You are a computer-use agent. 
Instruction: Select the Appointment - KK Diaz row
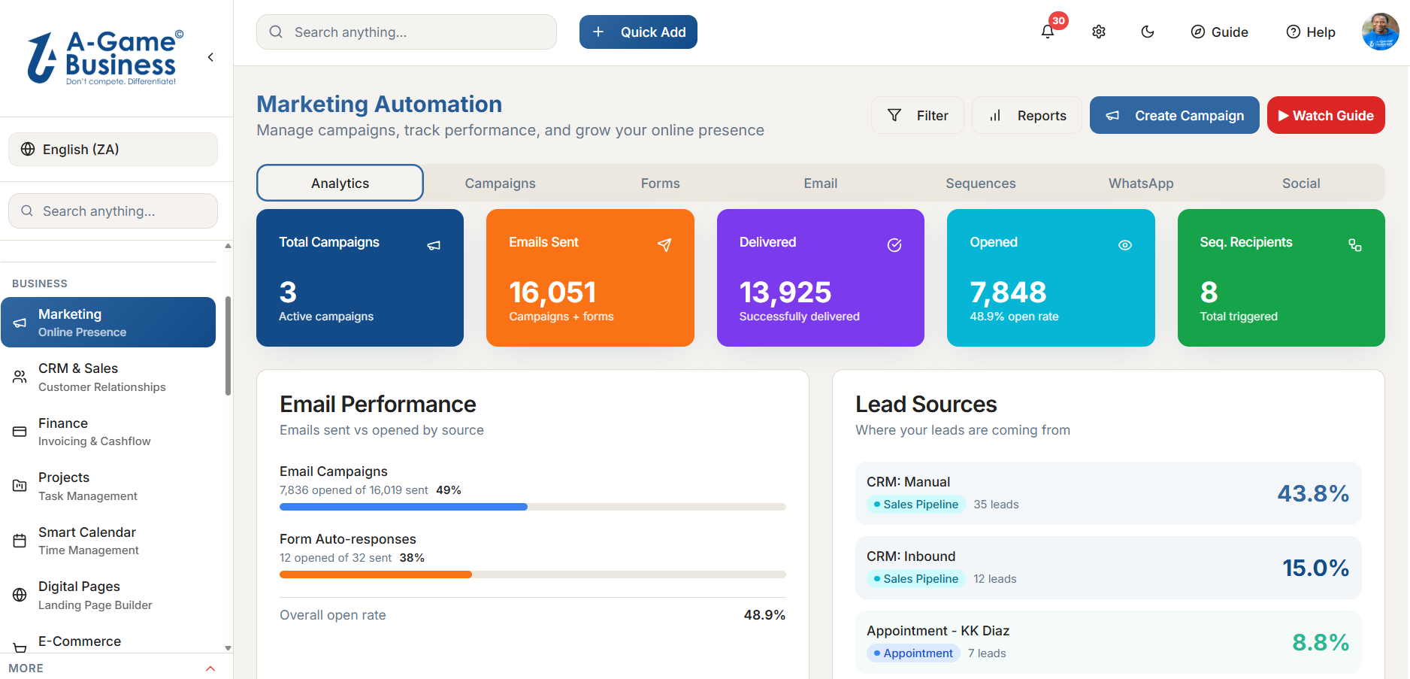coord(1109,642)
